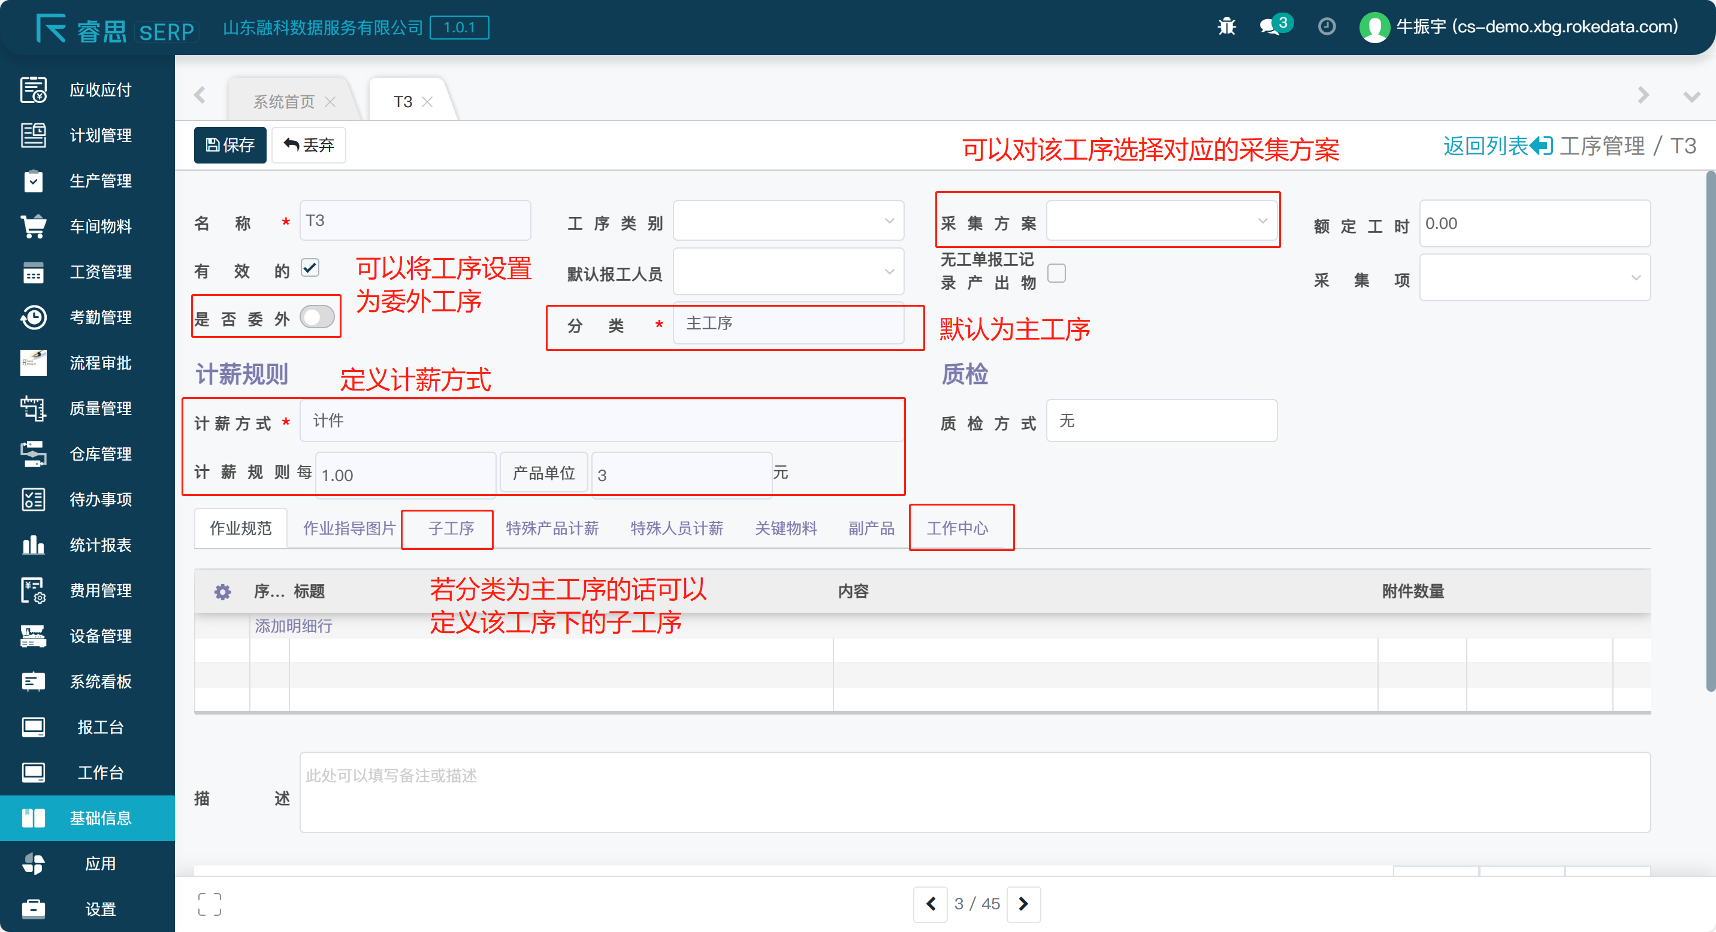This screenshot has height=932, width=1716.
Task: Open the chat messages icon
Action: tap(1270, 26)
